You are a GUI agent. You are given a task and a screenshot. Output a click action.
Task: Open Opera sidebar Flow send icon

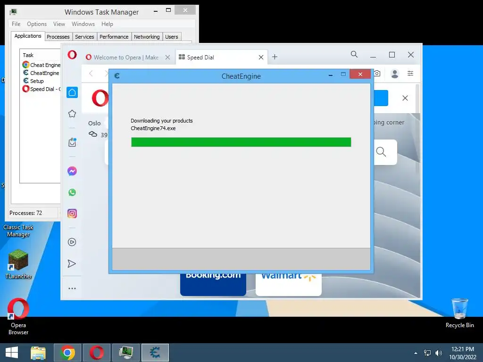click(72, 264)
